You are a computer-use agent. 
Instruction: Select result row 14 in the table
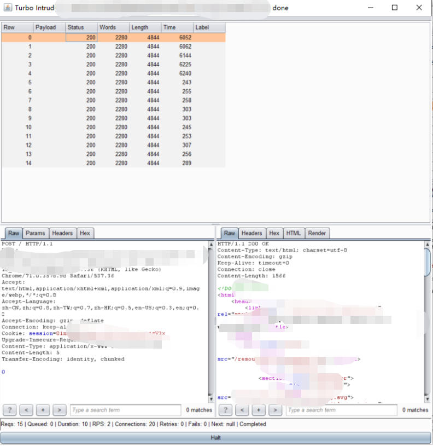click(x=113, y=163)
